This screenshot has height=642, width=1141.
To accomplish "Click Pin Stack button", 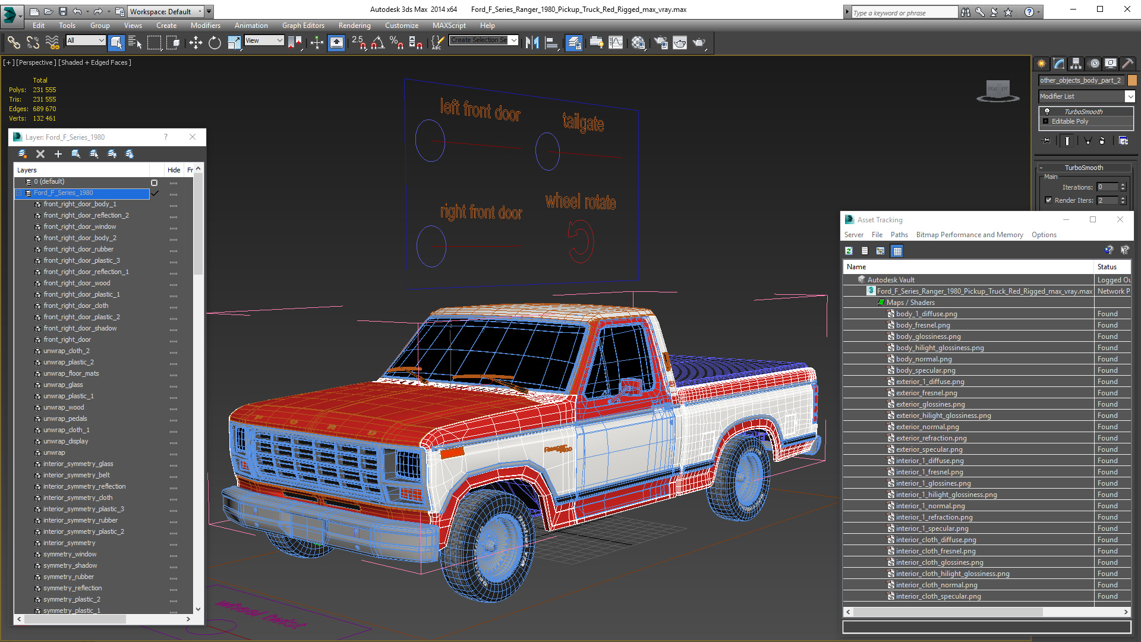I will coord(1047,141).
